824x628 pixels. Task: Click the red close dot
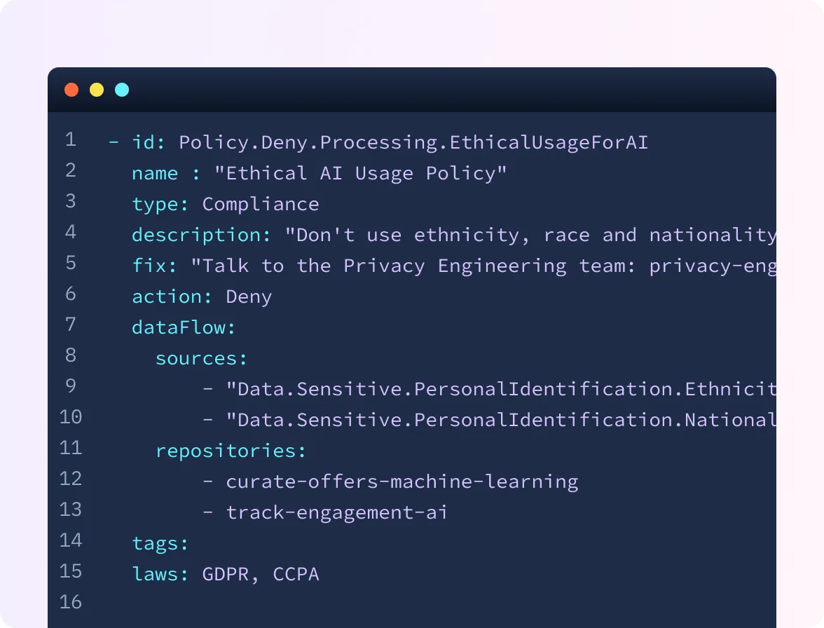[71, 90]
